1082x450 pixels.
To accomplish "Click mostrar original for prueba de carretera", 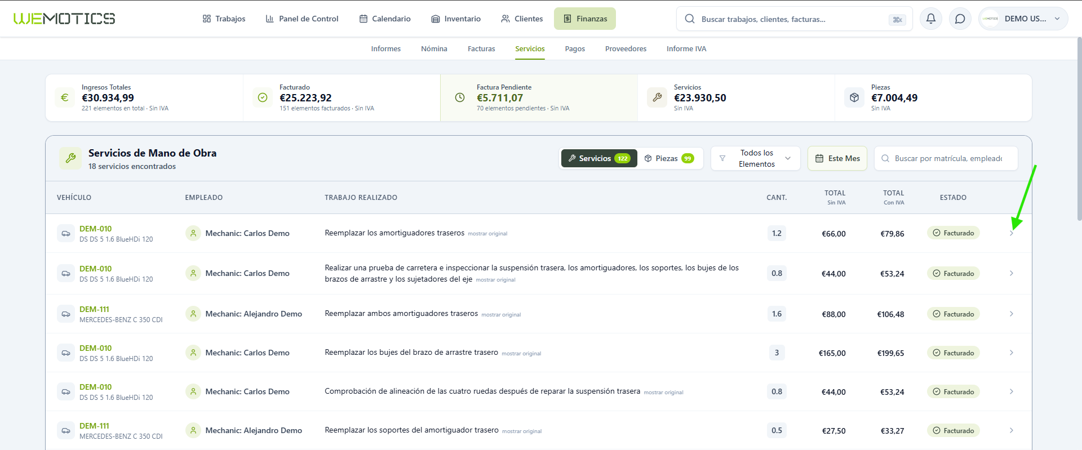I will (495, 280).
